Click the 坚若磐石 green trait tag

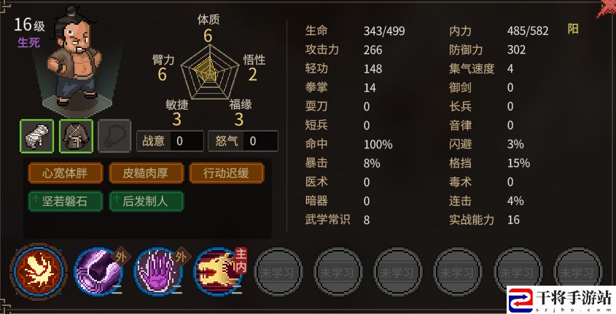(x=65, y=201)
